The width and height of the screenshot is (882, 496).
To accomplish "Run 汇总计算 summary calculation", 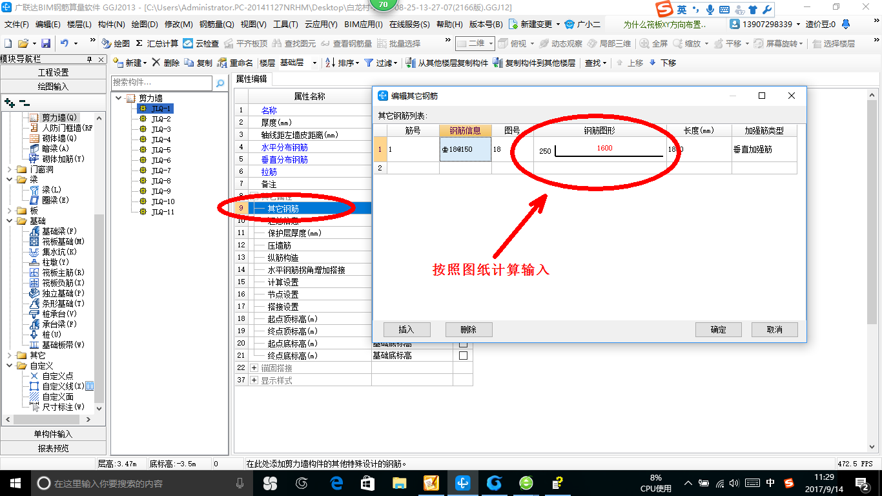I will coord(157,43).
